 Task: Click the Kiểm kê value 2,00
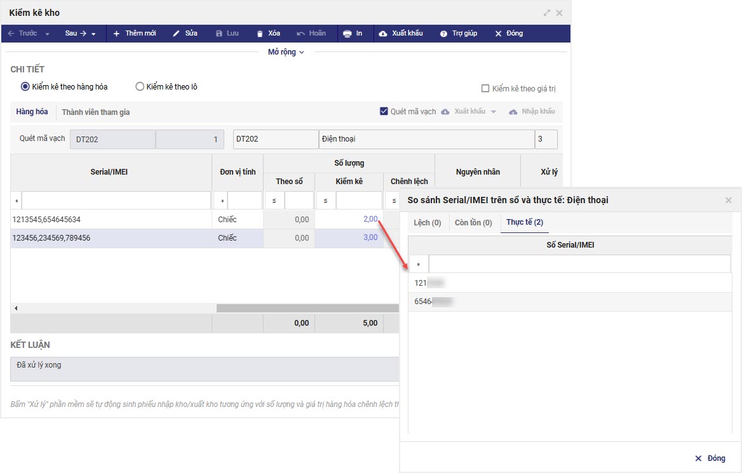[x=370, y=219]
